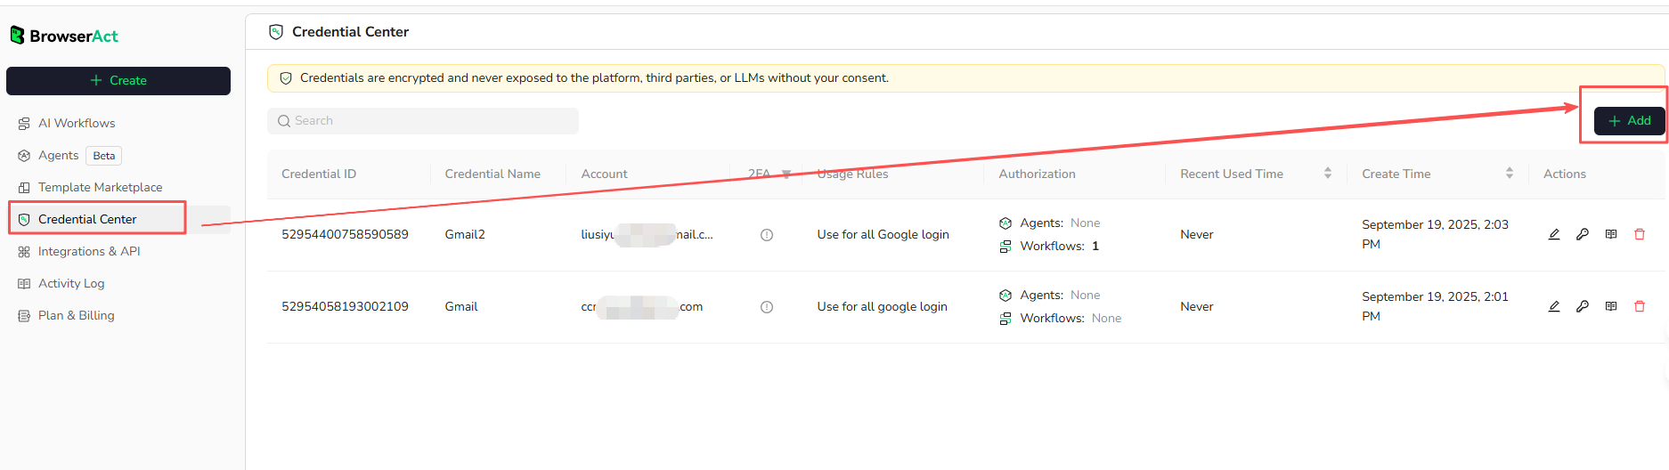The width and height of the screenshot is (1669, 470).
Task: Click the key icon for Gmail row
Action: point(1583,306)
